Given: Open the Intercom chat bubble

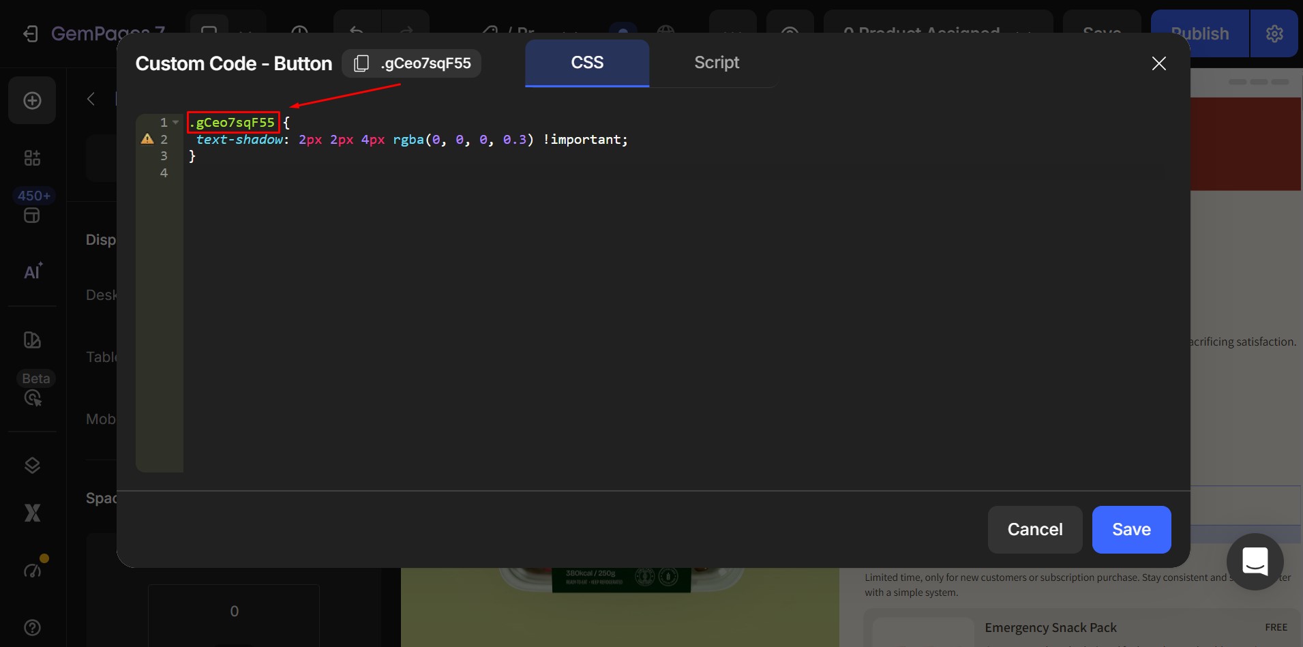Looking at the screenshot, I should (1254, 562).
